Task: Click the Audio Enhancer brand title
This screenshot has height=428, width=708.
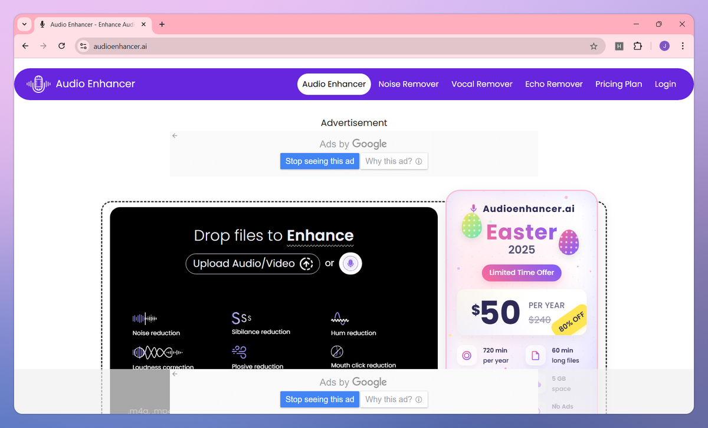Action: point(96,84)
